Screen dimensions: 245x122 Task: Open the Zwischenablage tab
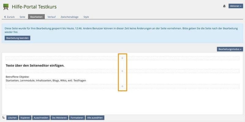click(70, 17)
